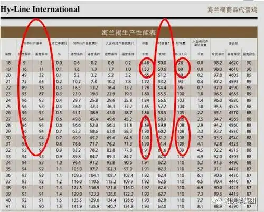
Task: Click cumulative eggs cell '102.3'
Action: click(x=111, y=169)
